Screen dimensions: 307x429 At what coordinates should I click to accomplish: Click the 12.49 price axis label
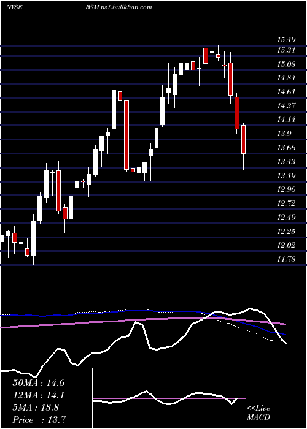click(286, 218)
